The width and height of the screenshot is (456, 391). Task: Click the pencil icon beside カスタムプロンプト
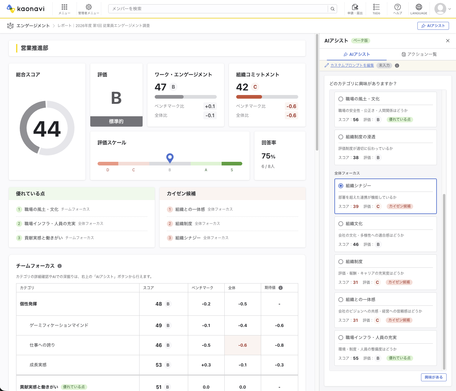(x=327, y=65)
